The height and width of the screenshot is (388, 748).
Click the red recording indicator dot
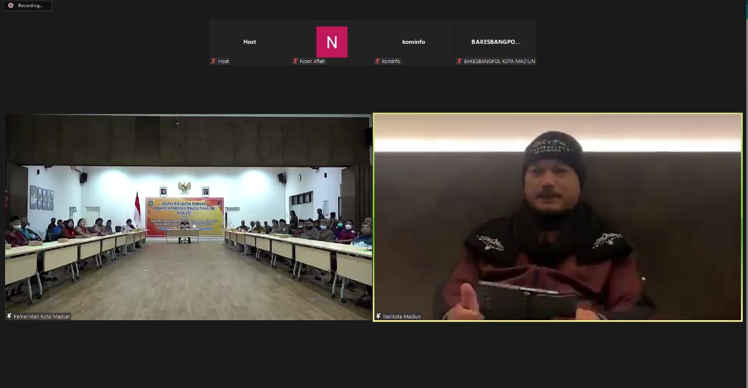11,6
